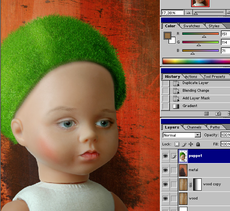The height and width of the screenshot is (211, 230).
Task: Switch to the Color tab
Action: coord(170,26)
